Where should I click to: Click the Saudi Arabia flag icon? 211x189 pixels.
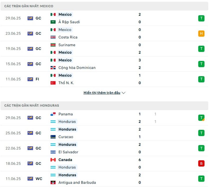53,22
